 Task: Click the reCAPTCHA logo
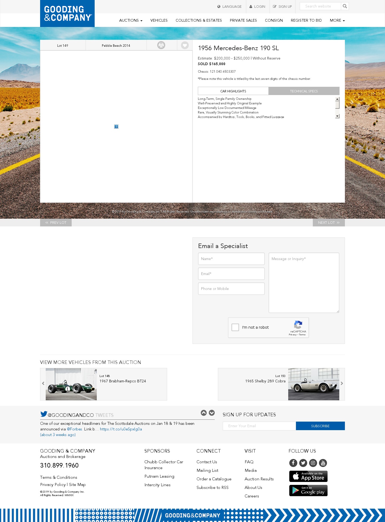tap(298, 325)
